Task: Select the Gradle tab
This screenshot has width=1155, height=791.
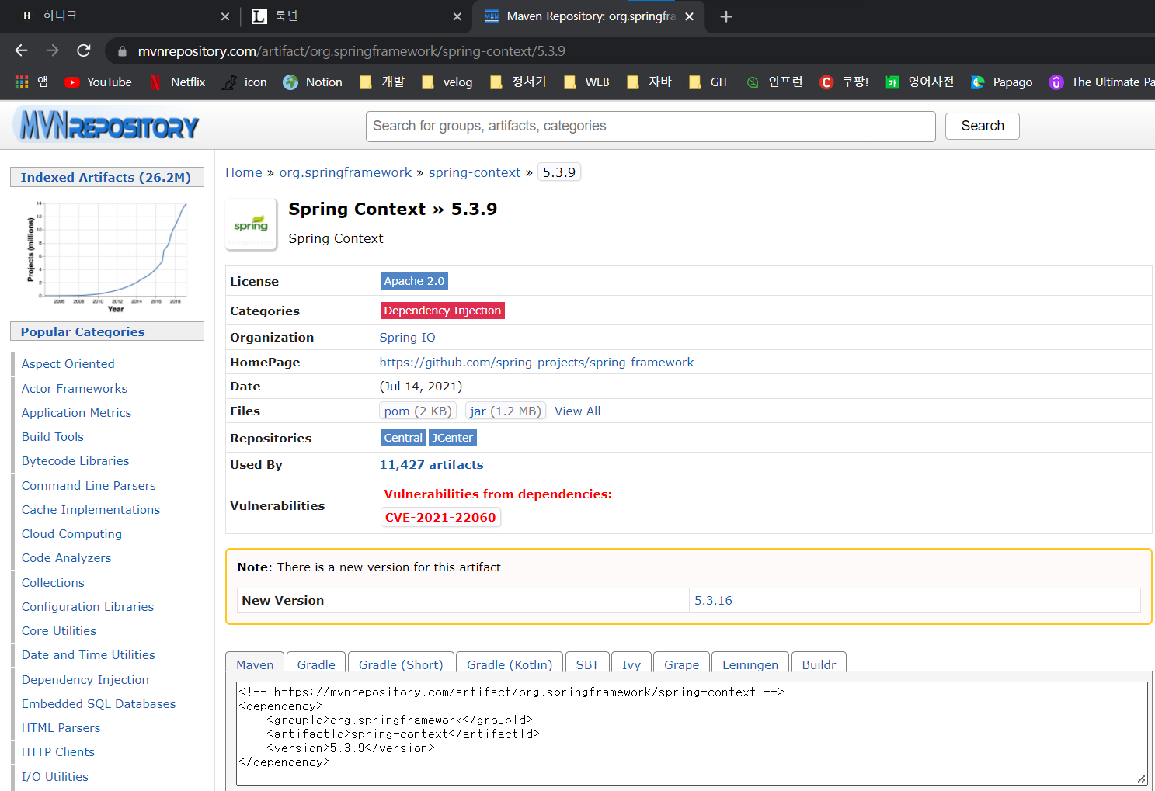Action: point(316,664)
